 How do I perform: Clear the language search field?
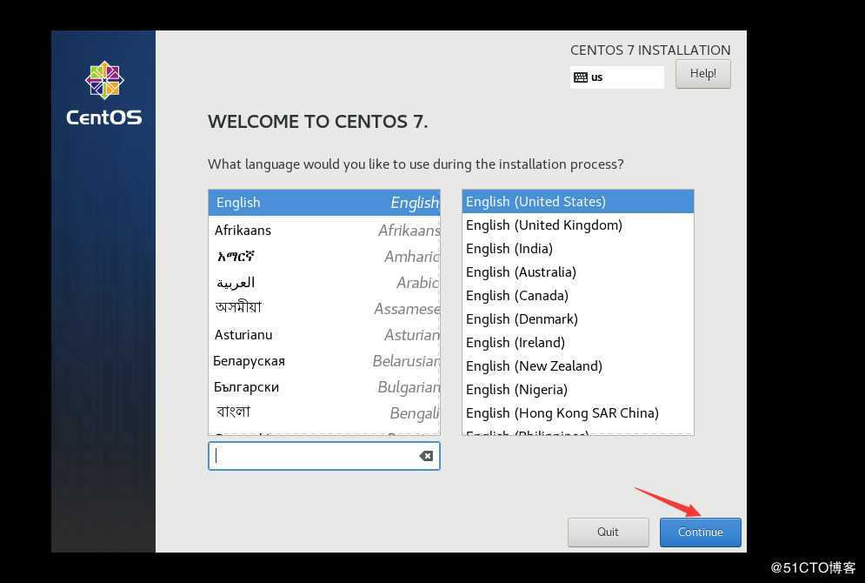[426, 456]
